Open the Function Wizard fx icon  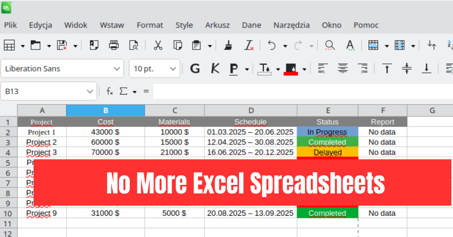(110, 91)
